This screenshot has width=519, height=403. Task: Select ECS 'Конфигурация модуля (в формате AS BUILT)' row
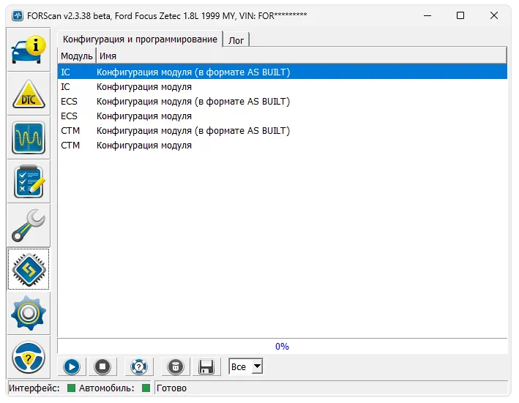coord(283,101)
